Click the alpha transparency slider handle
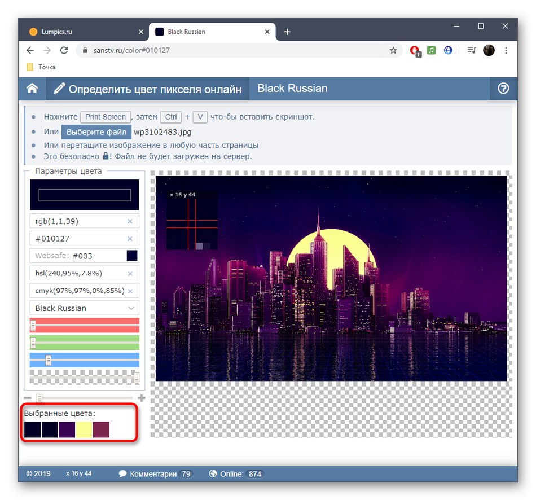Viewport: 536px width, 500px height. (x=137, y=377)
